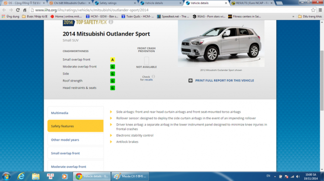Open the Moderate overlap front sidebar section
This screenshot has width=324, height=181.
click(76, 166)
